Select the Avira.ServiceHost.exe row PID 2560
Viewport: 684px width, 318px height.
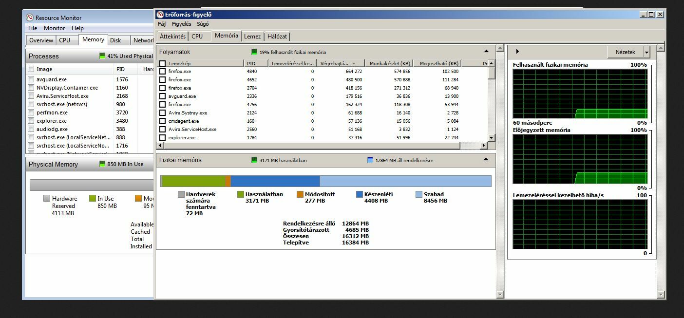[322, 129]
